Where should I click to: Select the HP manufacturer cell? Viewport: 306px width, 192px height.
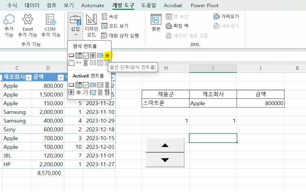click(17, 164)
